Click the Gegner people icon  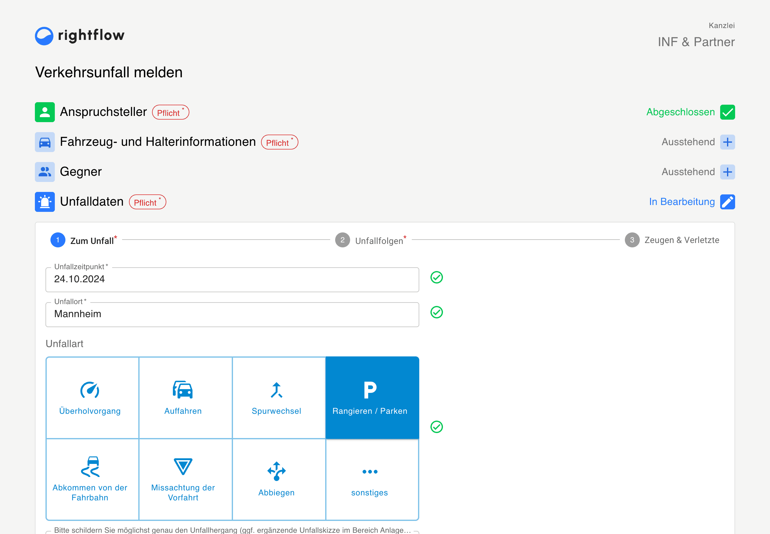click(45, 172)
